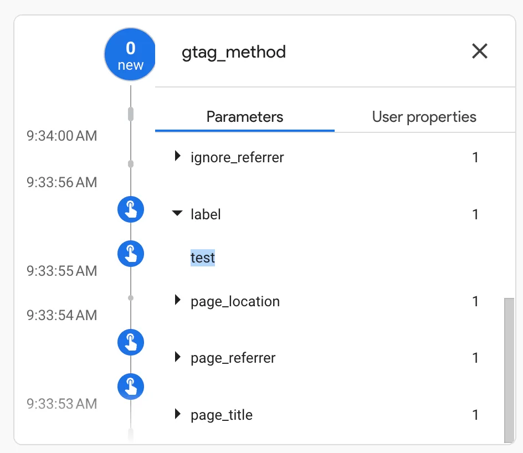Expand the page_referrer parameter
Image resolution: width=523 pixels, height=453 pixels.
177,357
